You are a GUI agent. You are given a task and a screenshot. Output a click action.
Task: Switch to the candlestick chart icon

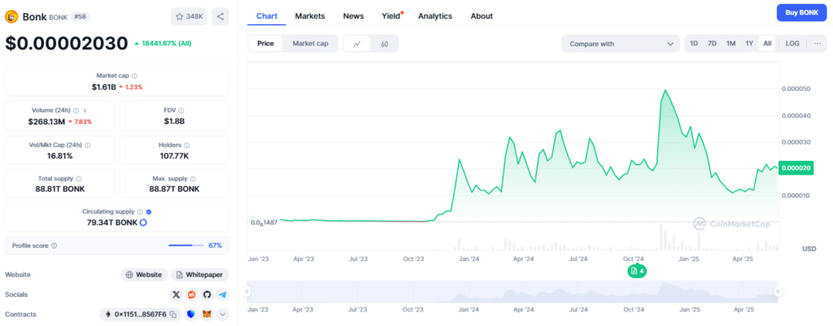pyautogui.click(x=384, y=44)
